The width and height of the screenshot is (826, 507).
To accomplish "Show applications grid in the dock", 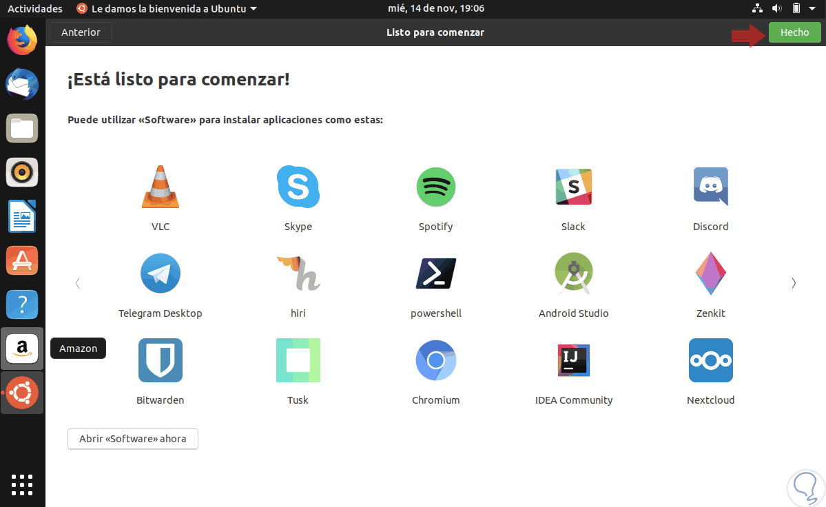I will (21, 485).
